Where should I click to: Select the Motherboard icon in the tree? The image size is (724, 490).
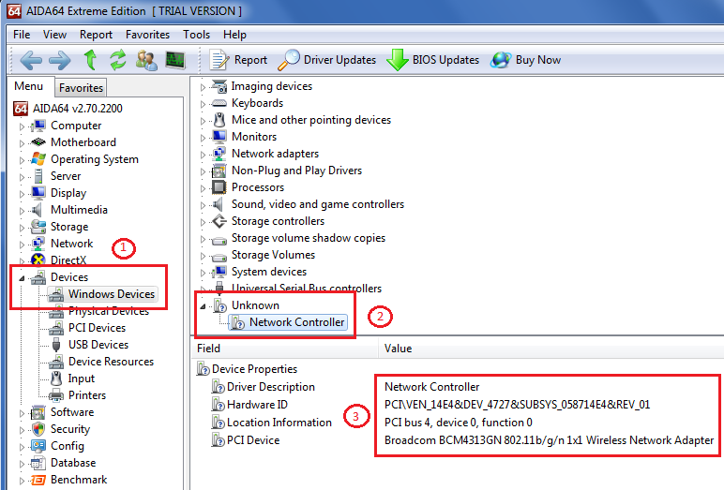[x=38, y=142]
